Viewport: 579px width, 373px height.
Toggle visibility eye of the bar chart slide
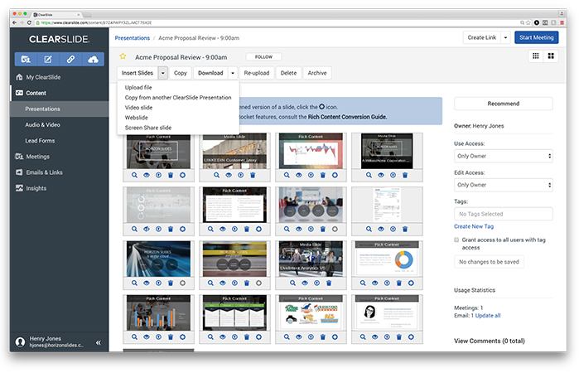pyautogui.click(x=147, y=337)
